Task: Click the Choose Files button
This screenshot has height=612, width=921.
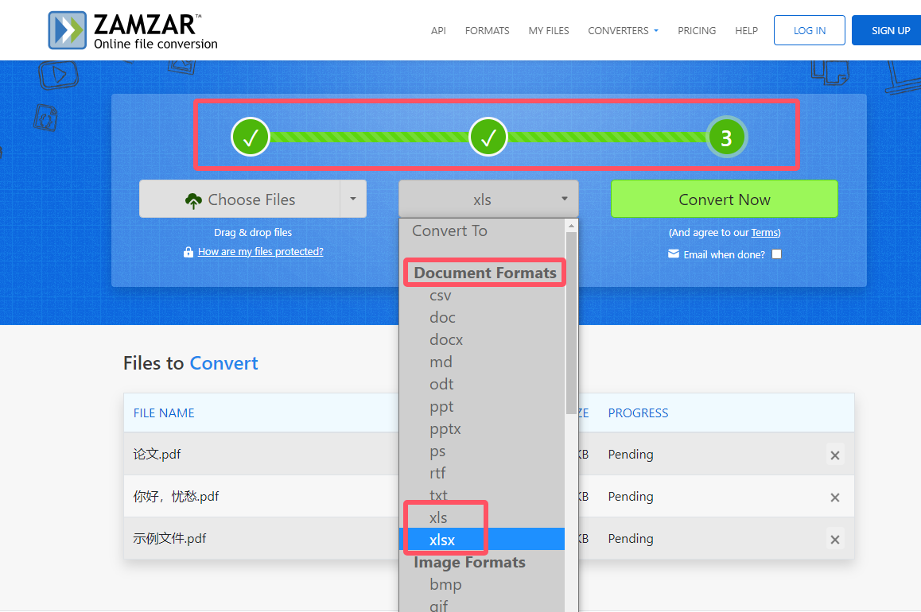Action: click(x=239, y=199)
